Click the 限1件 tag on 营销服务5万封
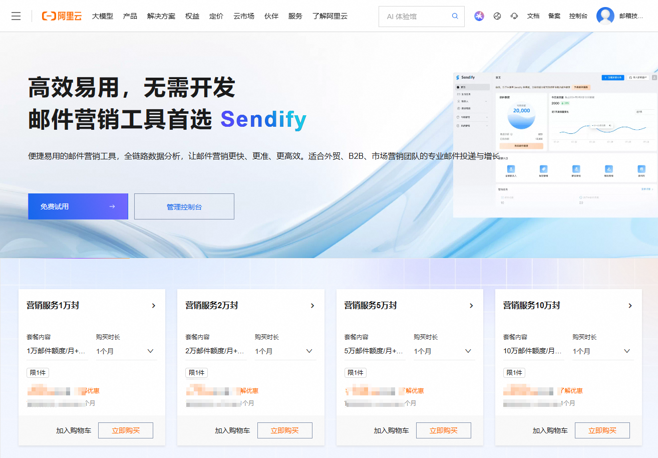 point(355,373)
